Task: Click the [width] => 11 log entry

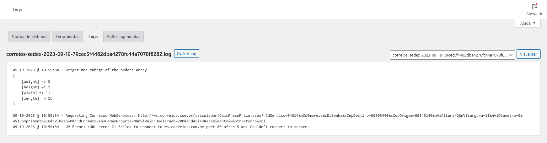Action: (x=36, y=93)
